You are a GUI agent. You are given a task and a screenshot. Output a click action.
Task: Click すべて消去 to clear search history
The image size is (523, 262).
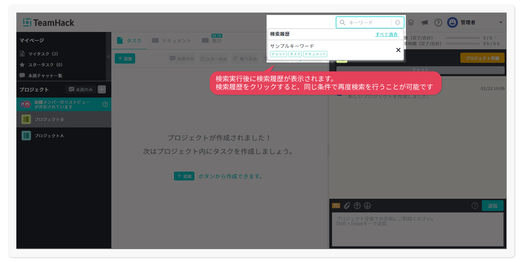386,34
